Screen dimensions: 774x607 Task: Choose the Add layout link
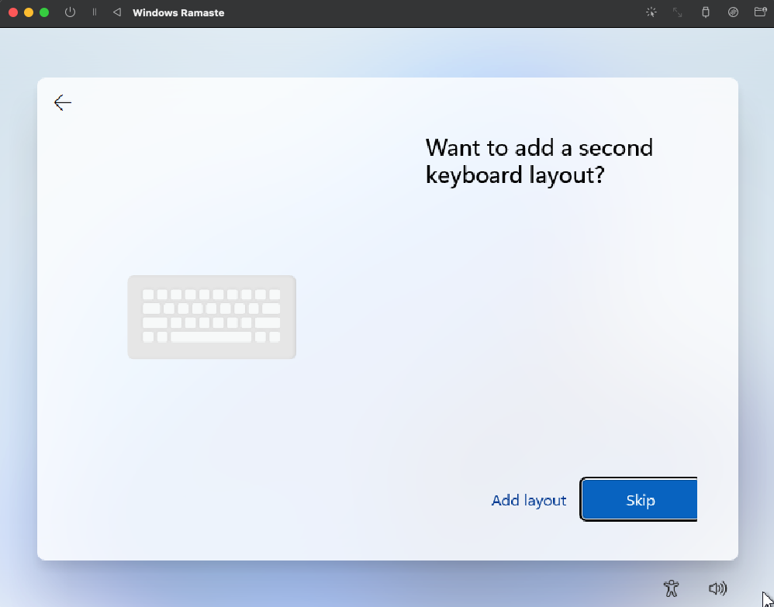click(x=529, y=500)
